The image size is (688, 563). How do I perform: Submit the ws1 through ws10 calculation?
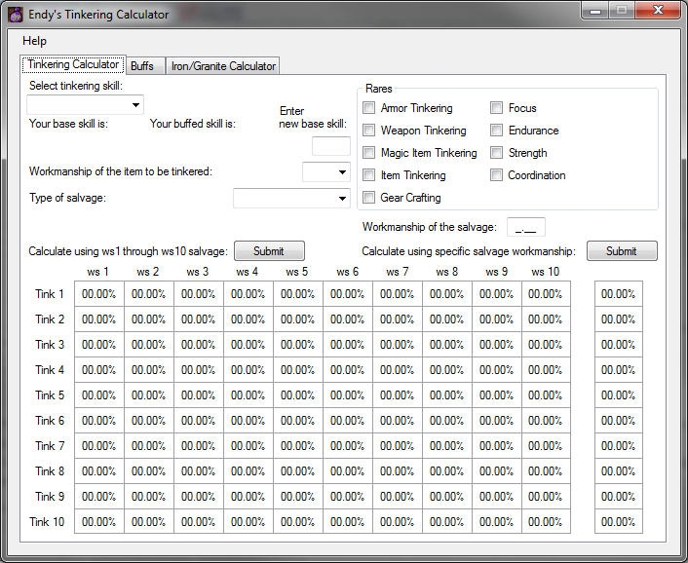pos(269,251)
